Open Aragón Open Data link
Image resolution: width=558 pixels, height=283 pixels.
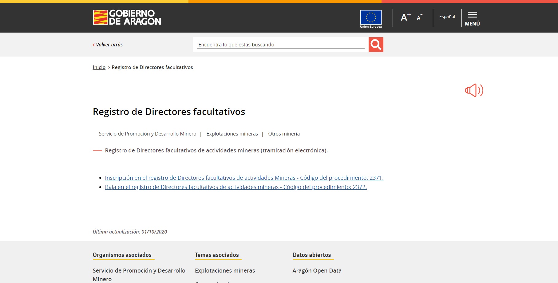[x=317, y=270]
